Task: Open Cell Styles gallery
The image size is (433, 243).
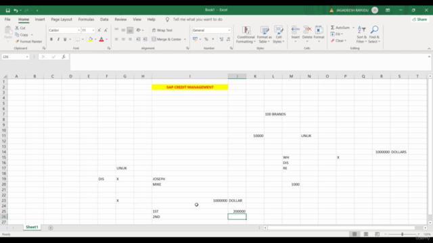Action: coord(279,34)
